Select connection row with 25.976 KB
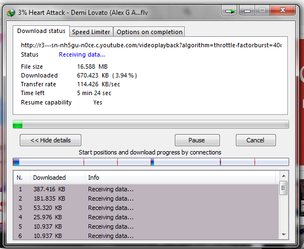 point(146,217)
